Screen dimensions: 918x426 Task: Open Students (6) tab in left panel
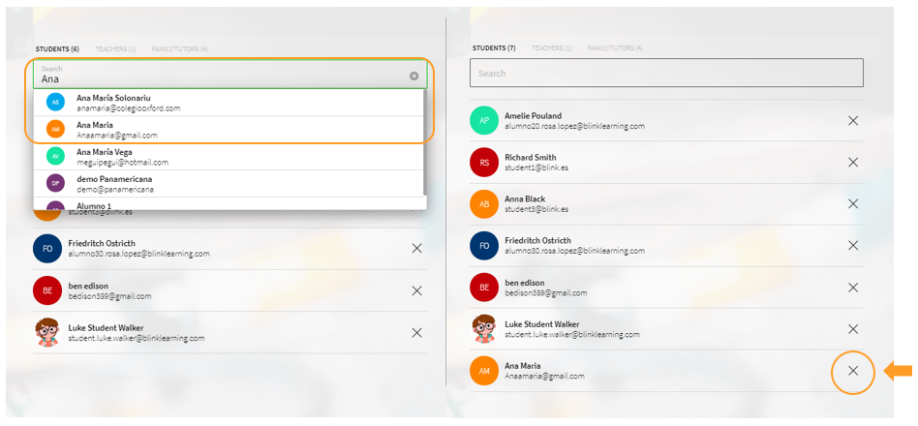pos(57,48)
